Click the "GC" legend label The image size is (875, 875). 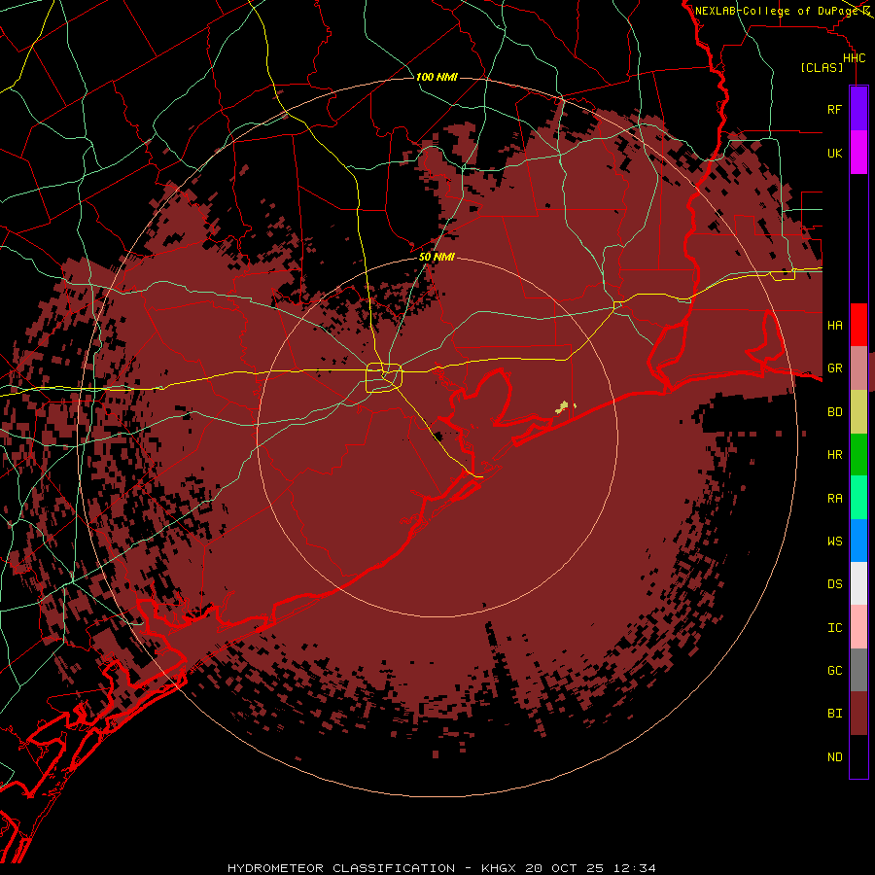tap(834, 671)
